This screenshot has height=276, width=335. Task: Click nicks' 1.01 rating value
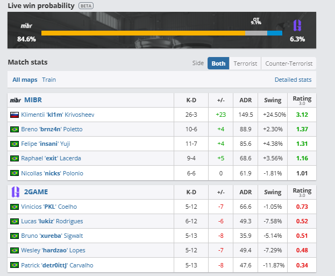[x=302, y=173]
